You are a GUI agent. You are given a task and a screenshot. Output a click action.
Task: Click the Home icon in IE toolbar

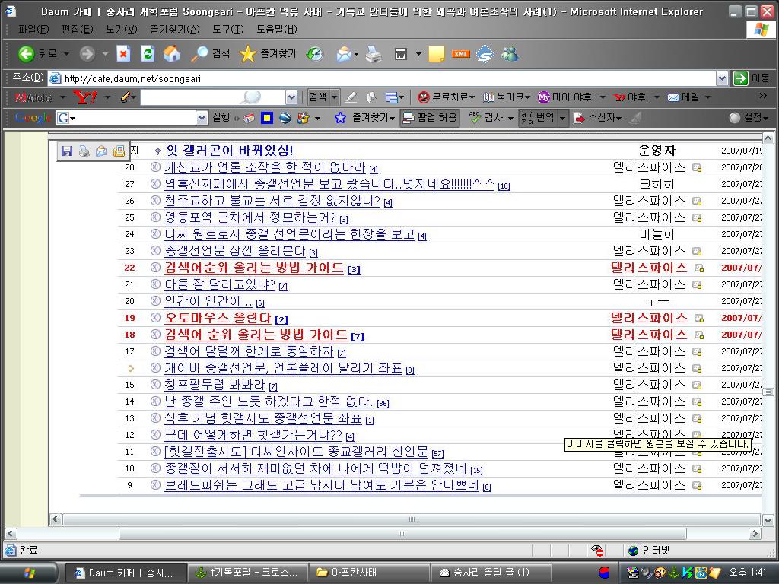172,53
